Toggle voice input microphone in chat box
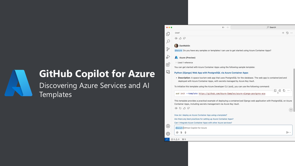Viewport: 295px width, 166px height. 185,133
